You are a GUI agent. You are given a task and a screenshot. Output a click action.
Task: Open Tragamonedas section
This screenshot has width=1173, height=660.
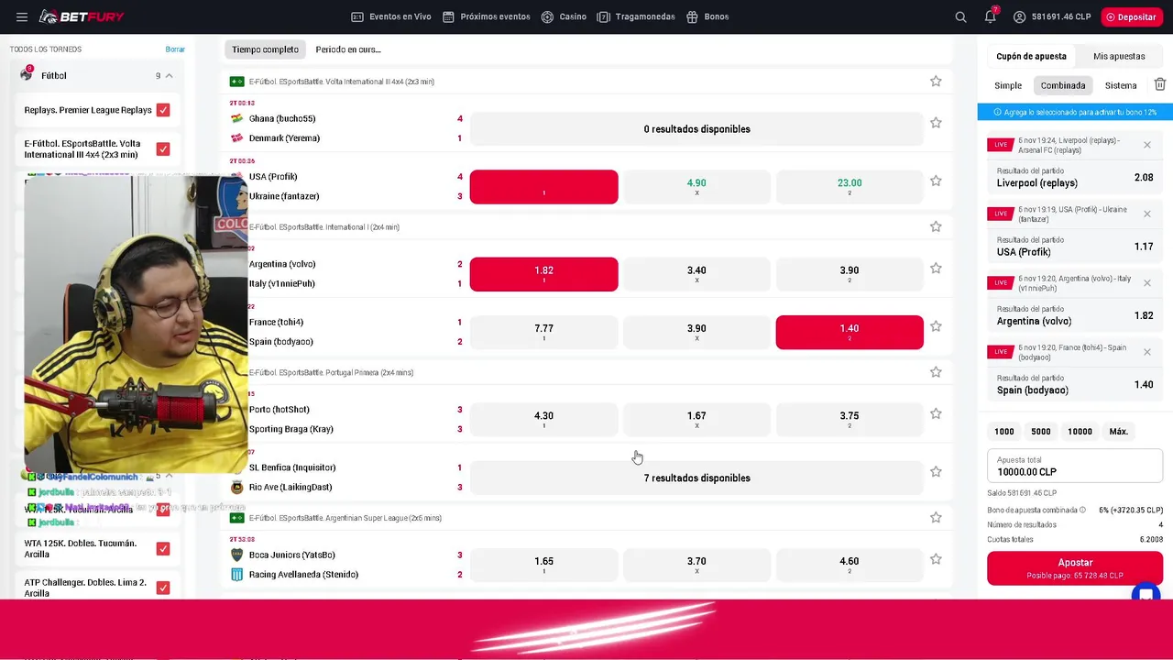tap(636, 16)
